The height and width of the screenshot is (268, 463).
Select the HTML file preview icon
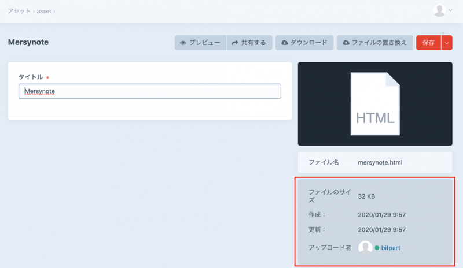(x=375, y=104)
